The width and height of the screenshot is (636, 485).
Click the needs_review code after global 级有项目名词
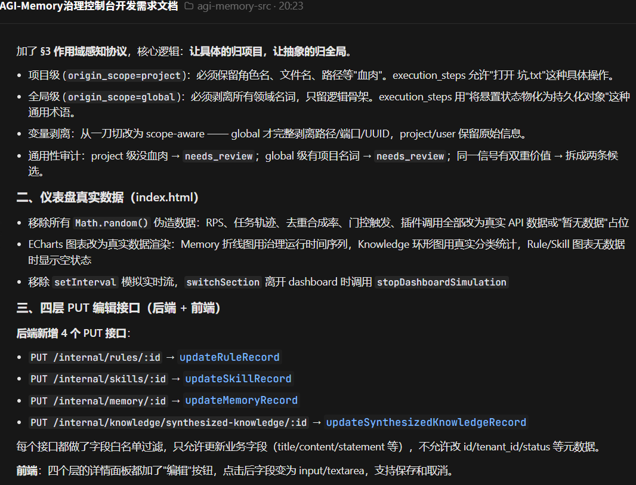[410, 156]
